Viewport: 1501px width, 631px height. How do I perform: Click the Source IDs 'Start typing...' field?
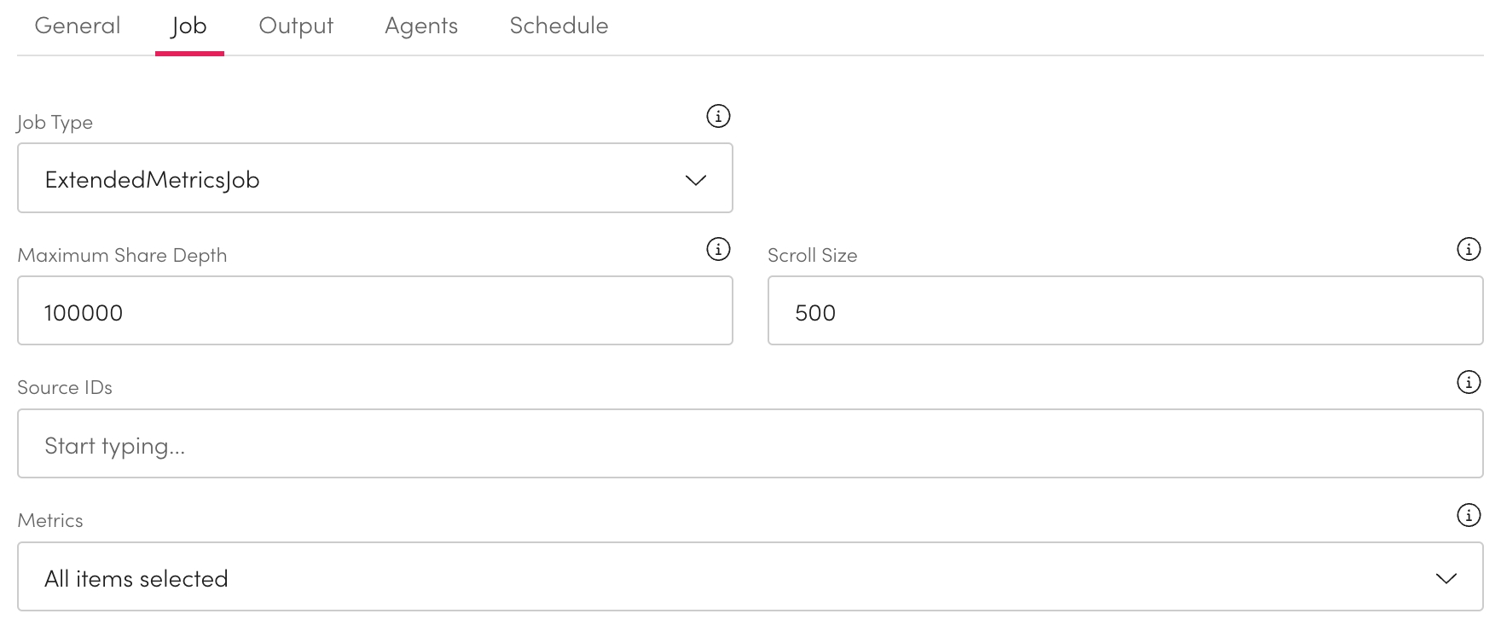(750, 444)
